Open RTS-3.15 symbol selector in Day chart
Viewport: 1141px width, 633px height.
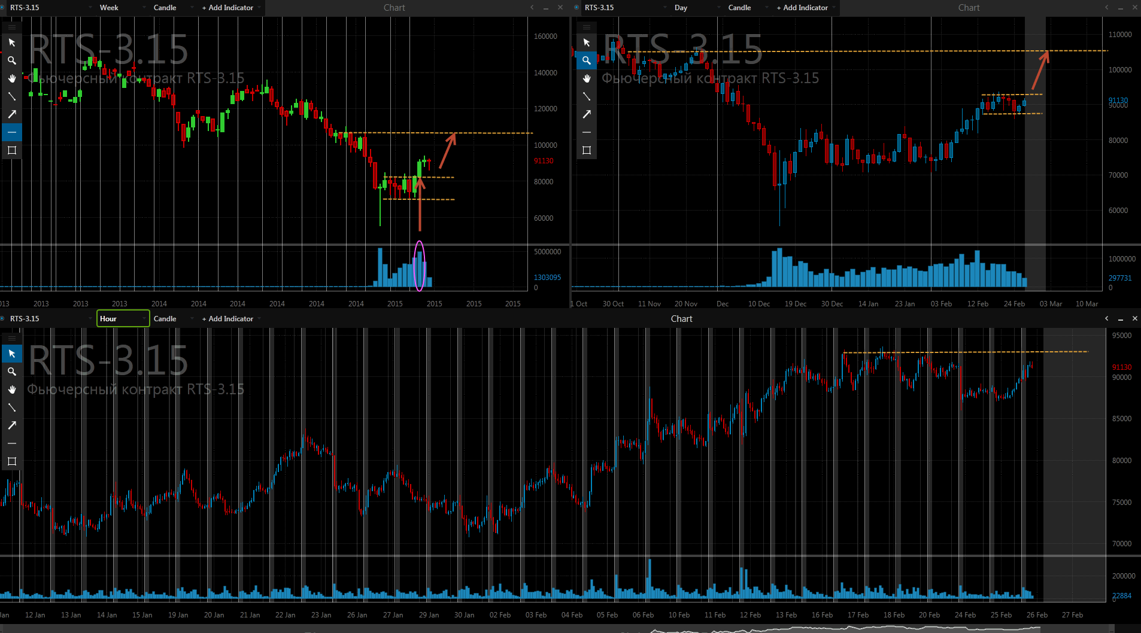click(626, 8)
